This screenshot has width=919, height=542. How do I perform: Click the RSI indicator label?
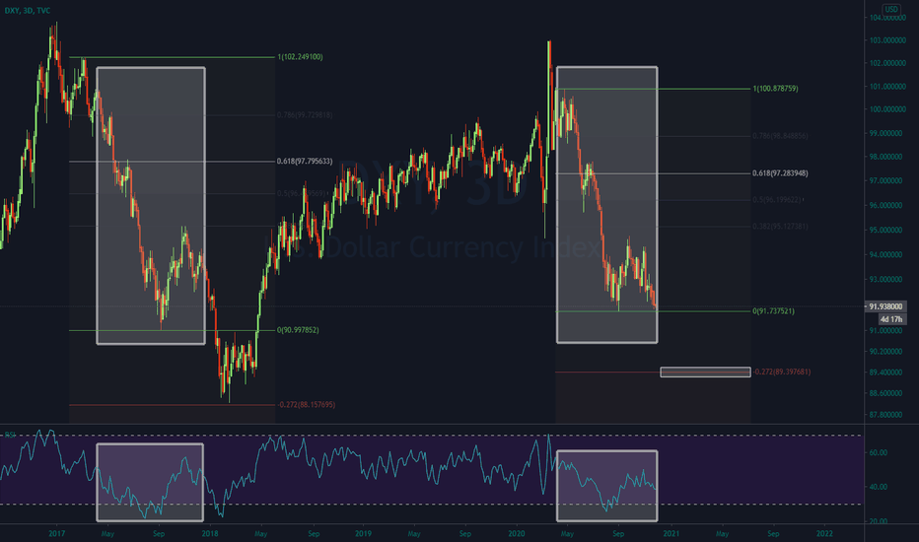[x=10, y=435]
